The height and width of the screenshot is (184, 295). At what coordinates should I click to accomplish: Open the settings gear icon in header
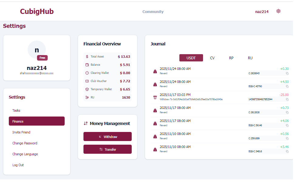278,11
